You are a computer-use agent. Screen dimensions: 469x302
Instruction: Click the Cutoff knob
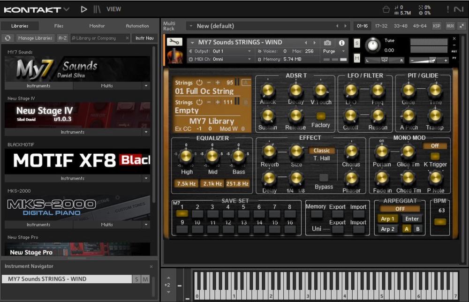click(x=350, y=116)
